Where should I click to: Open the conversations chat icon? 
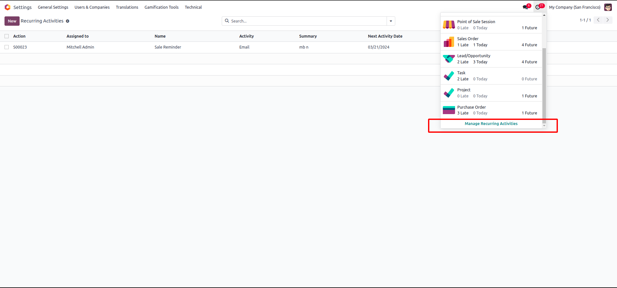(x=526, y=7)
